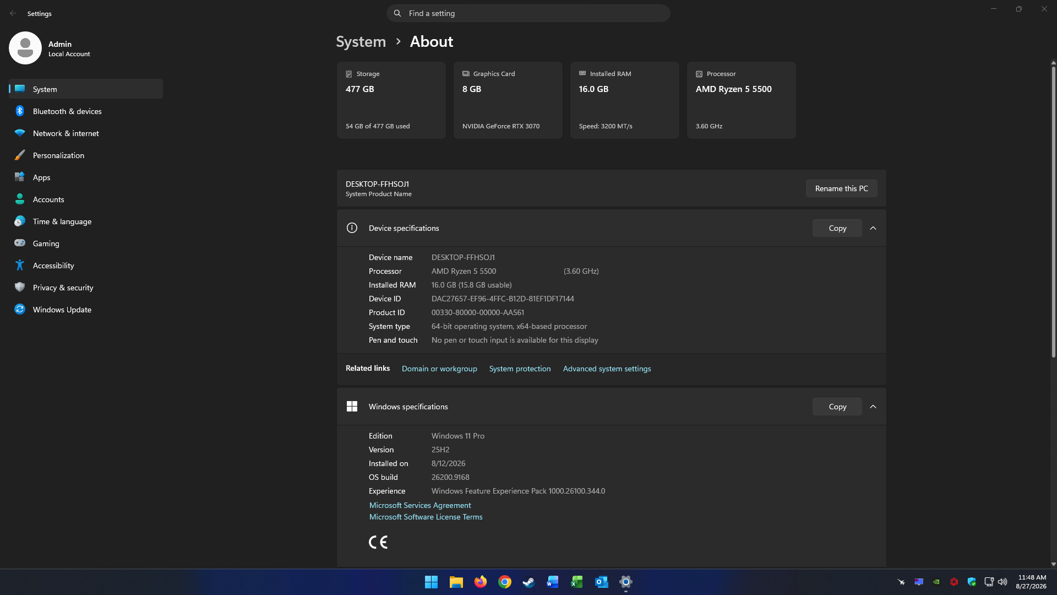The width and height of the screenshot is (1057, 595).
Task: Click the page's vertical scrollbar
Action: (1053, 212)
